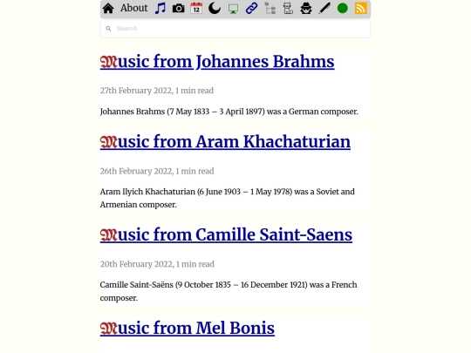Open the folder tree sitemap icon
Image resolution: width=471 pixels, height=353 pixels.
click(270, 8)
